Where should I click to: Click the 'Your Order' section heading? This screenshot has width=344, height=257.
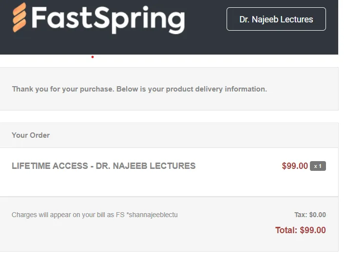pyautogui.click(x=31, y=135)
